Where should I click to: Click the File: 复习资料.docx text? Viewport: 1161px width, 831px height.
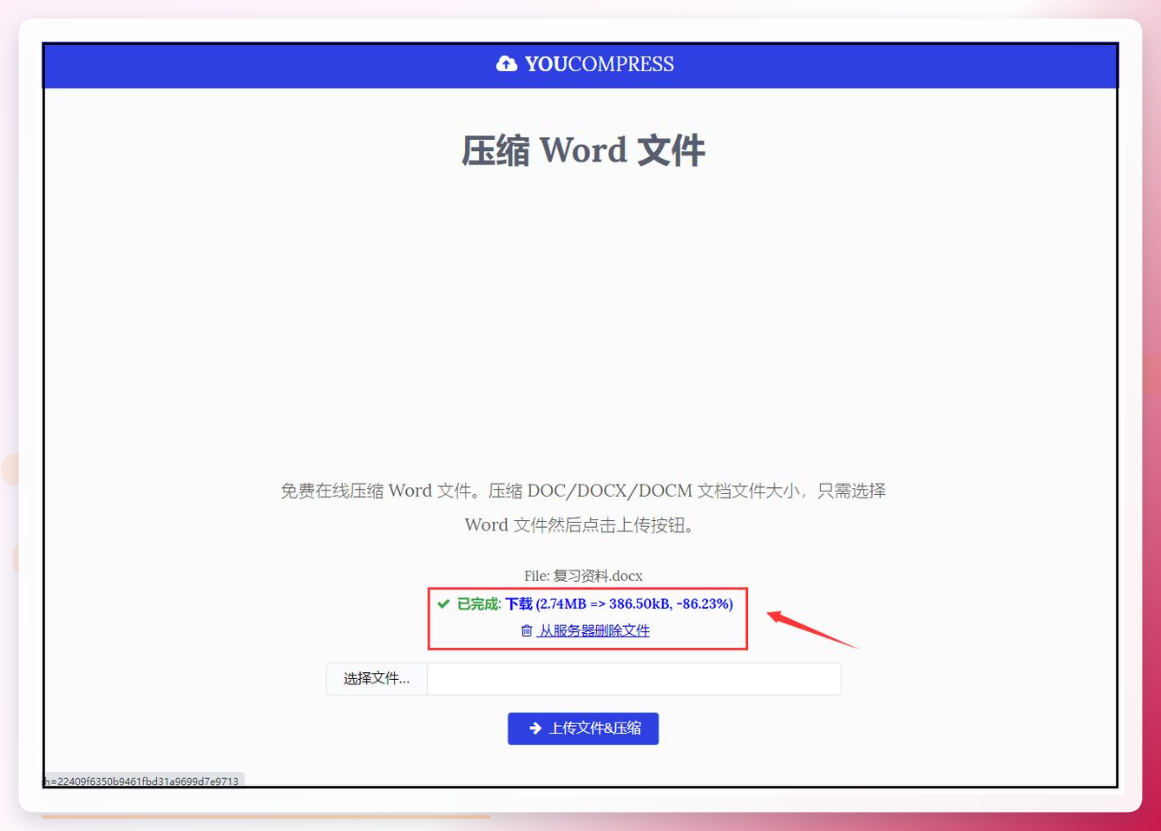tap(583, 576)
